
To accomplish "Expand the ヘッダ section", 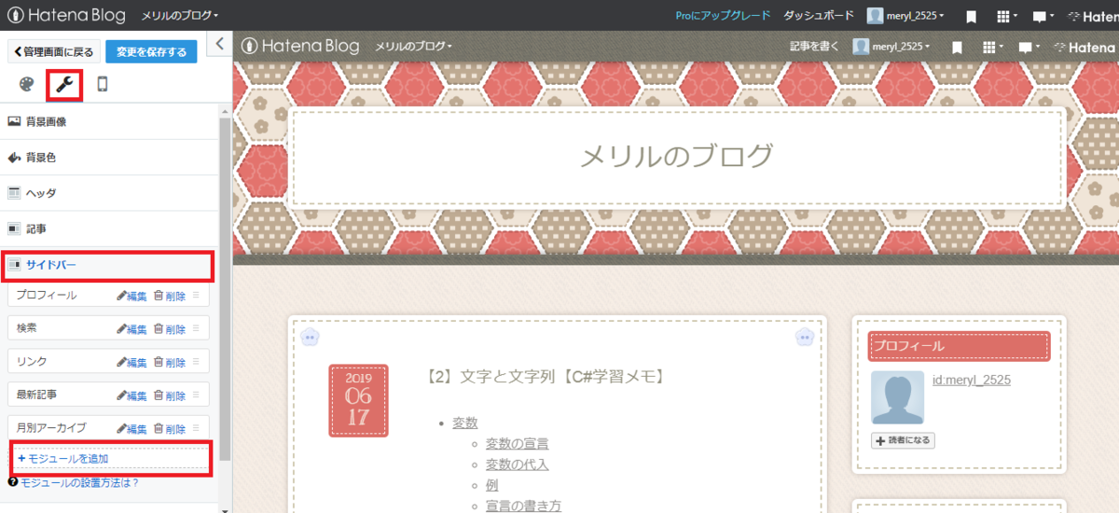I will [108, 193].
